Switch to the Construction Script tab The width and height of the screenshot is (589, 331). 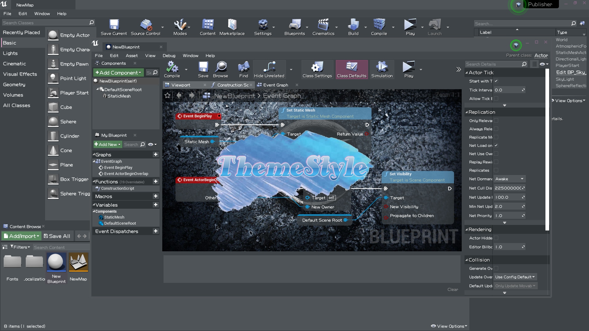point(232,85)
